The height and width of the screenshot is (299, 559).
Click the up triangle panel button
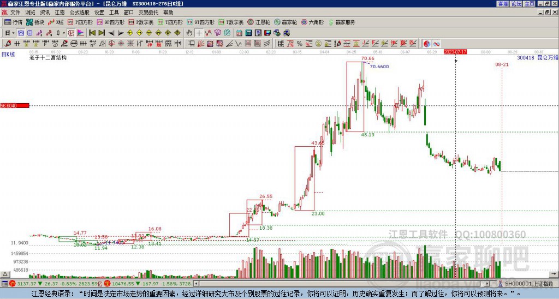coord(5,274)
